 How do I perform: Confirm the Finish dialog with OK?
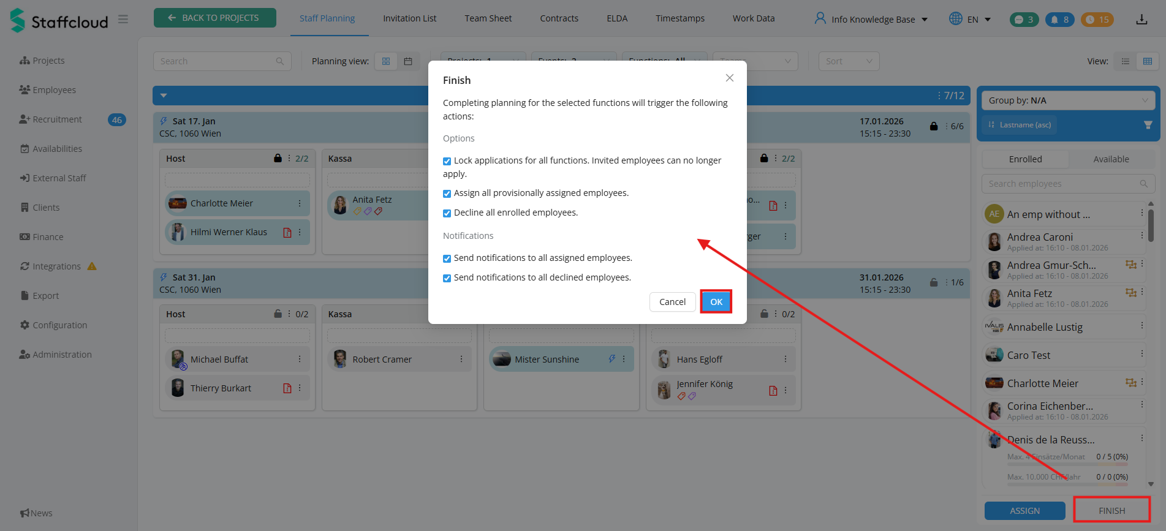pos(716,302)
